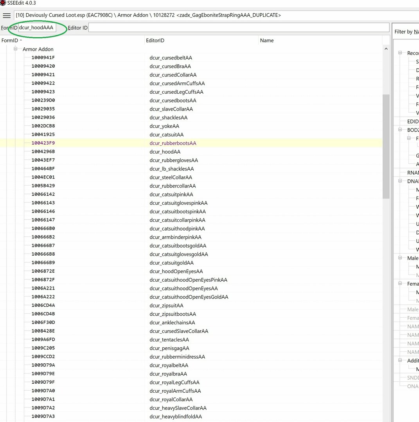Select dcur_lb_shacklesAA record
This screenshot has width=419, height=422.
click(191, 169)
